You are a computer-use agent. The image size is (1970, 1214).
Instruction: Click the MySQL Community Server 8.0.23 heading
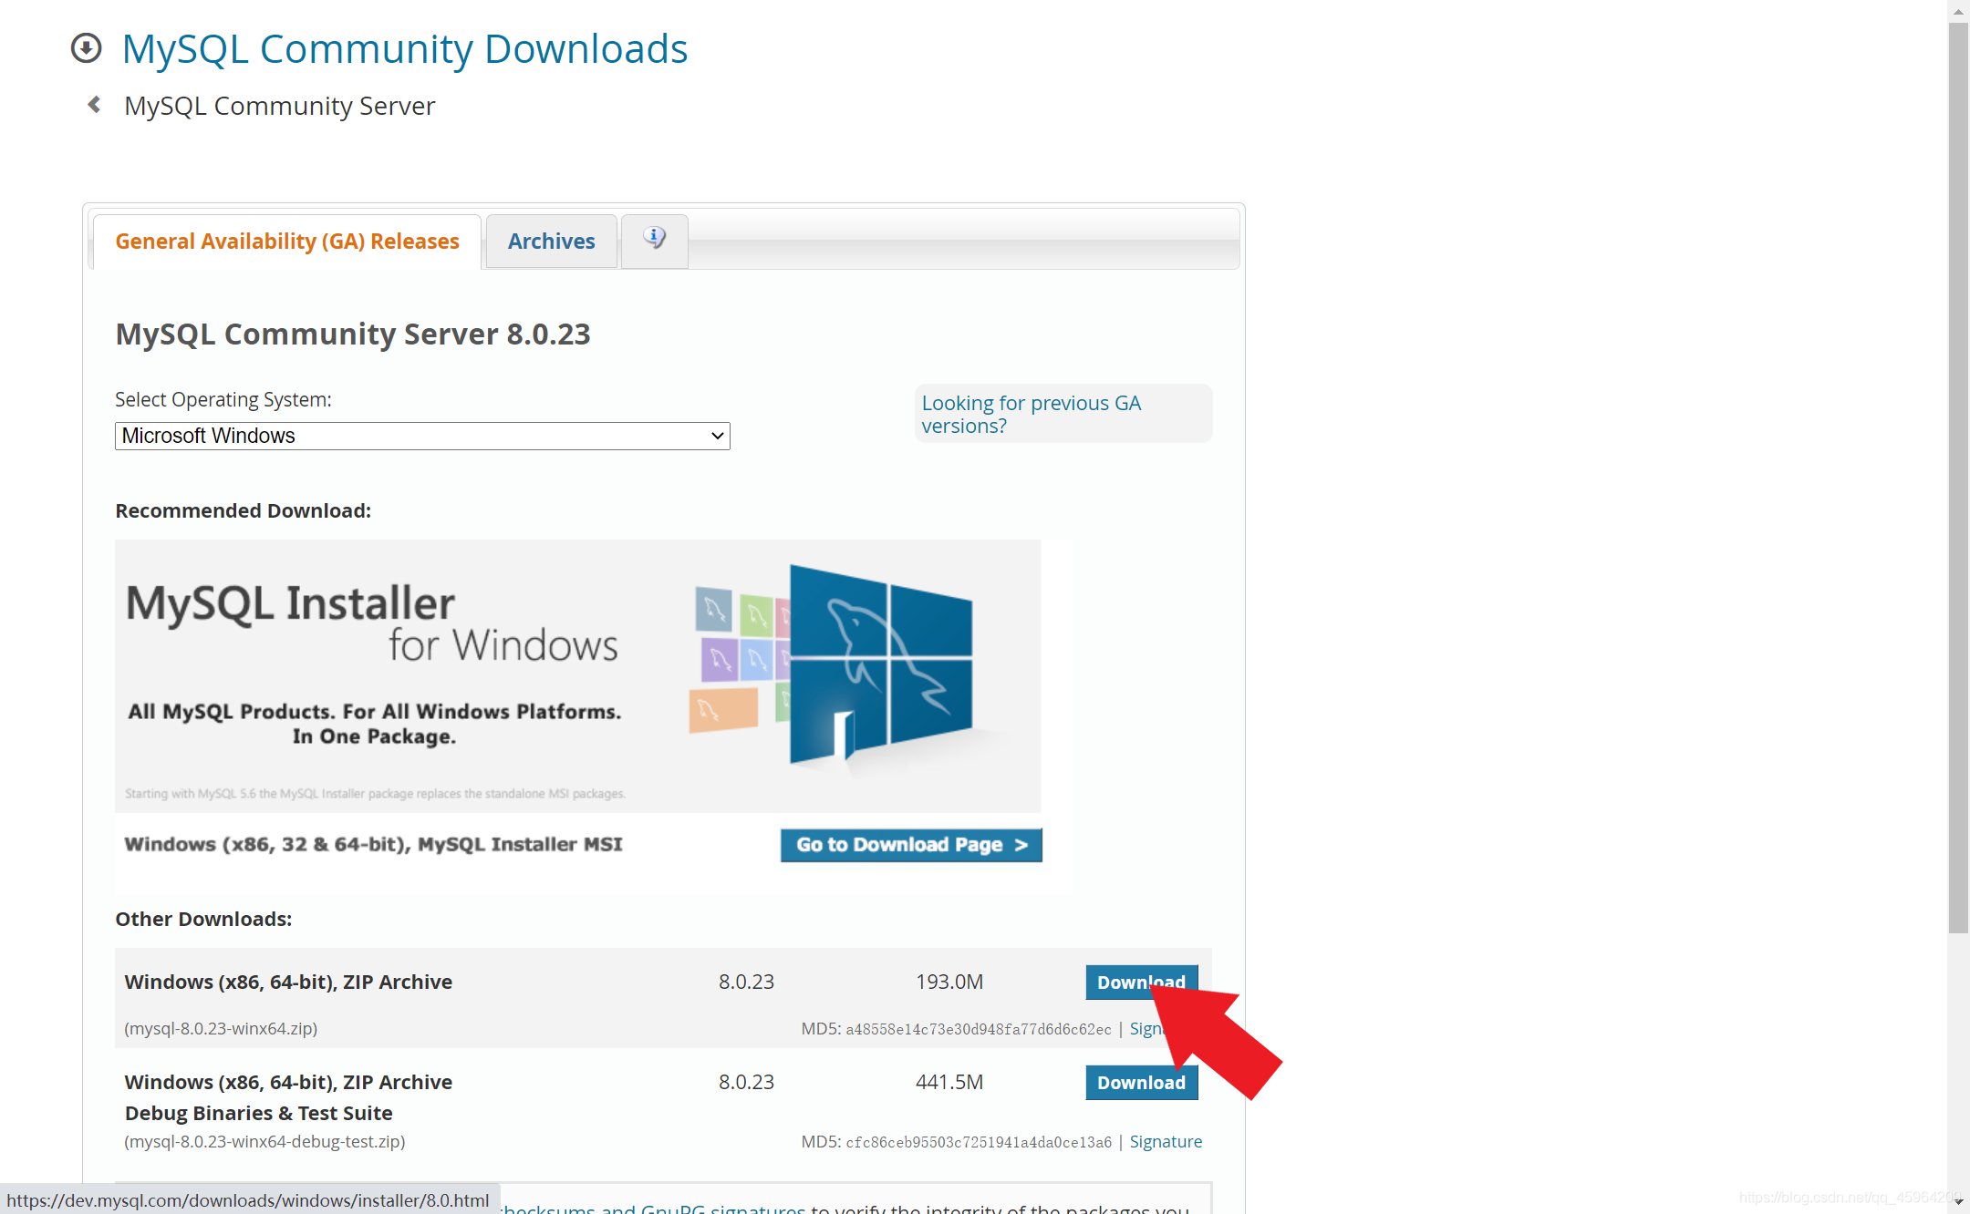click(x=353, y=334)
